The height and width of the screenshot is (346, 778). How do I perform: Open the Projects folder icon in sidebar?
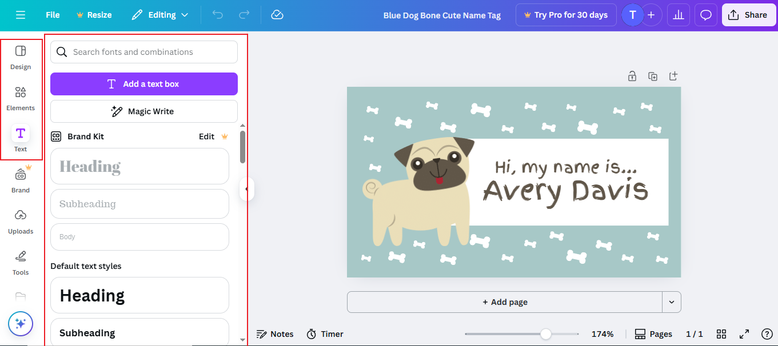[21, 296]
